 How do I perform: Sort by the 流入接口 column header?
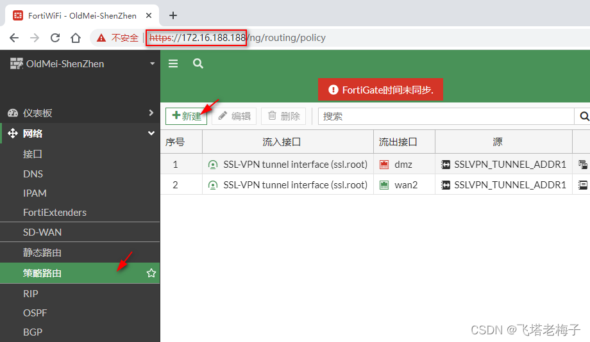[x=288, y=142]
